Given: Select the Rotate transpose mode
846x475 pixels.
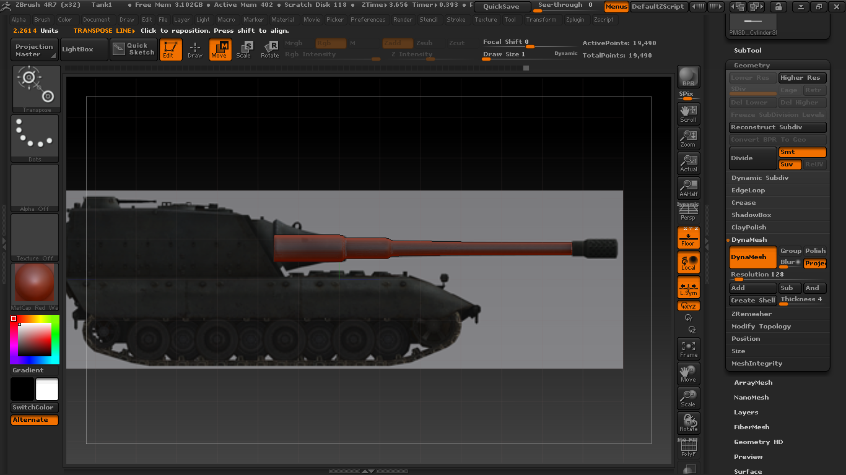Looking at the screenshot, I should point(269,49).
